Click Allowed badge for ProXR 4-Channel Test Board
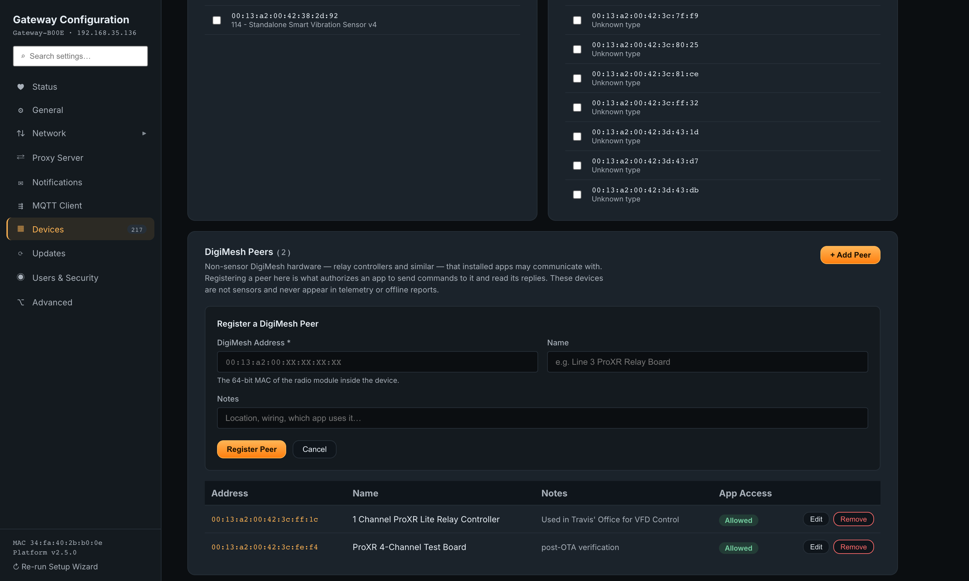This screenshot has width=969, height=581. point(738,548)
